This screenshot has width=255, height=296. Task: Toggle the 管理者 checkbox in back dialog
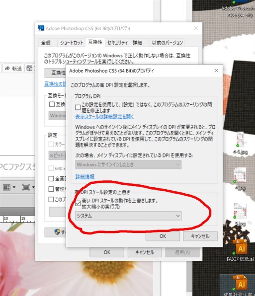tap(51, 189)
